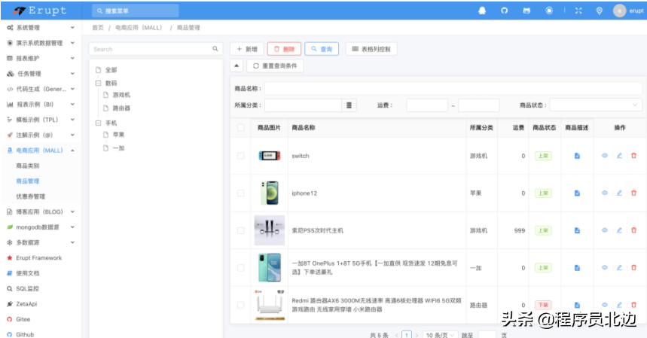Open category picker icon beside 所属分类 field

coord(349,105)
